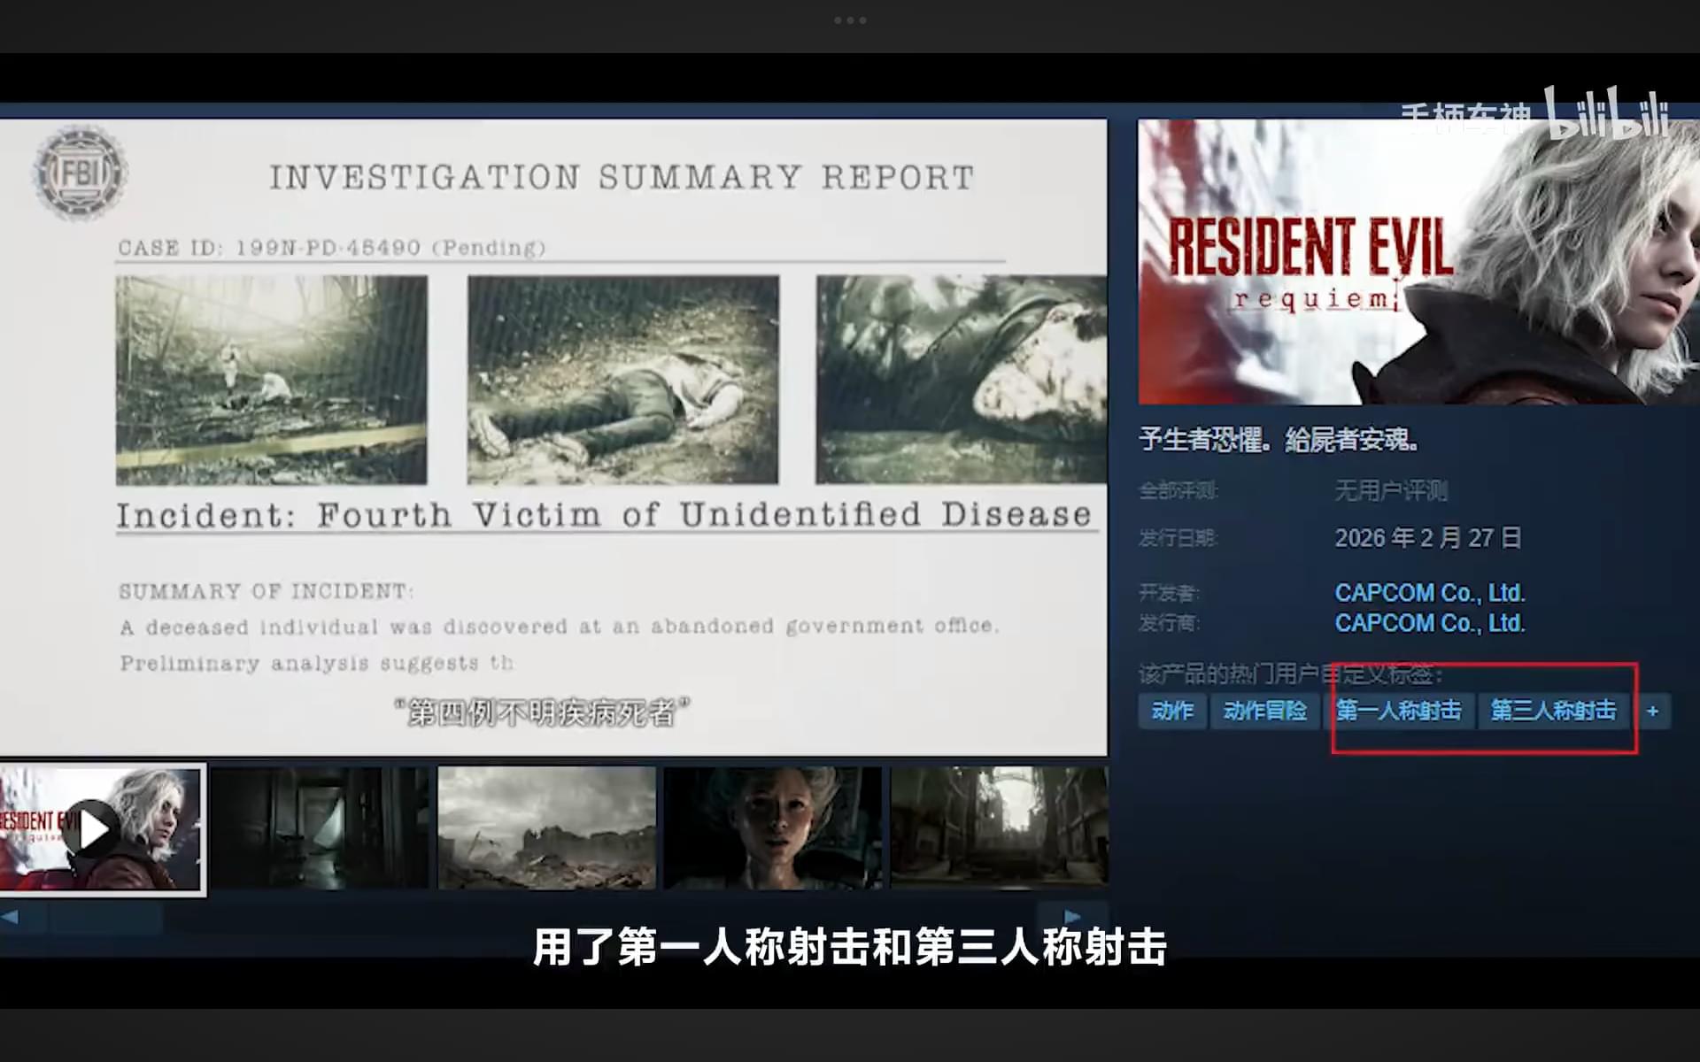Select the frightened woman close-up thumbnail
The width and height of the screenshot is (1700, 1062).
773,828
